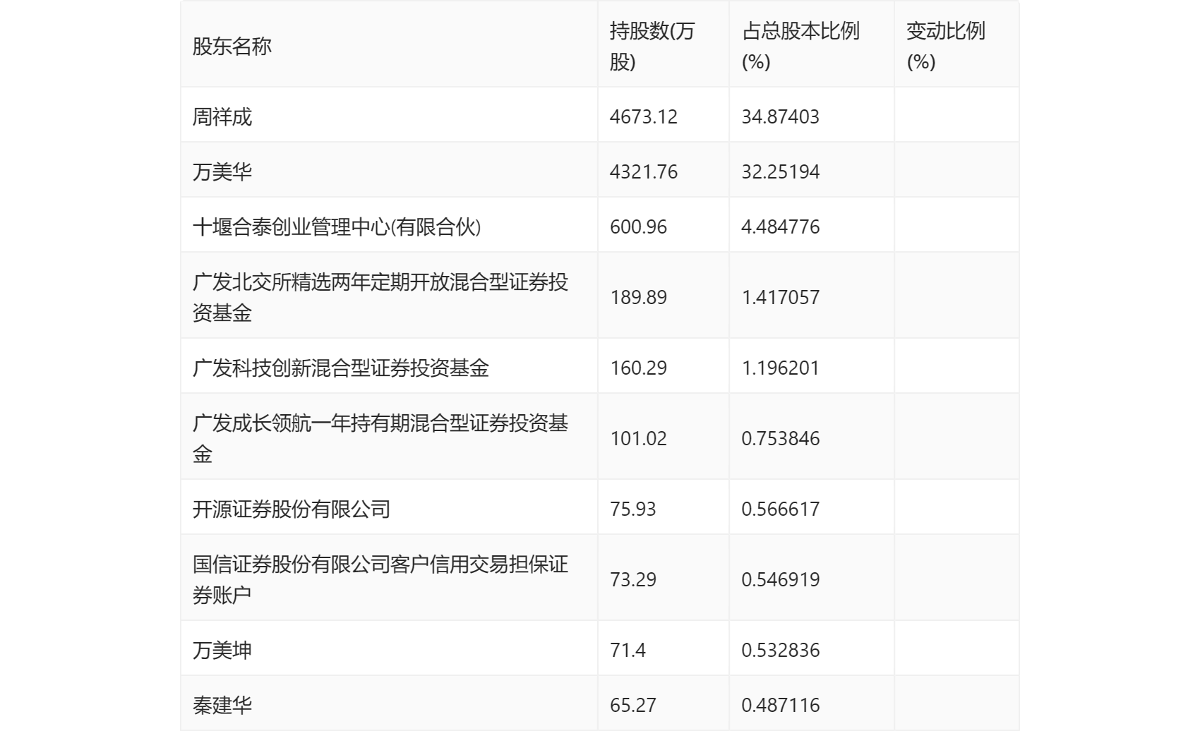Select 十堰合泰创业管理中心(有限合伙) row name
This screenshot has height=731, width=1200.
click(337, 226)
